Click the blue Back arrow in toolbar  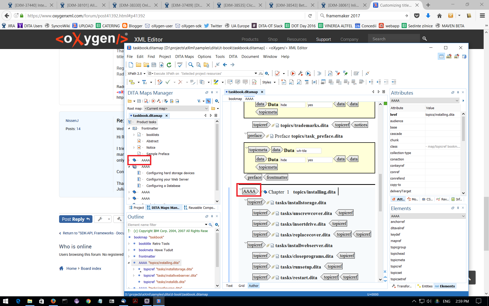point(225,65)
